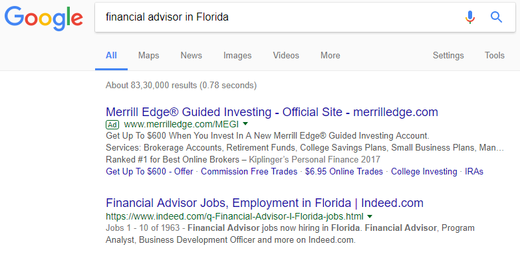Image resolution: width=520 pixels, height=264 pixels.
Task: Switch to the Videos tab
Action: (x=286, y=55)
